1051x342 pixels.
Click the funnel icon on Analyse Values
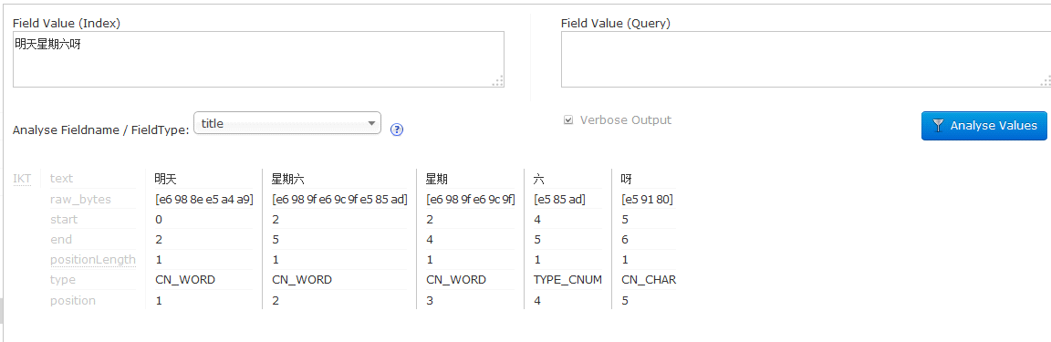click(939, 126)
